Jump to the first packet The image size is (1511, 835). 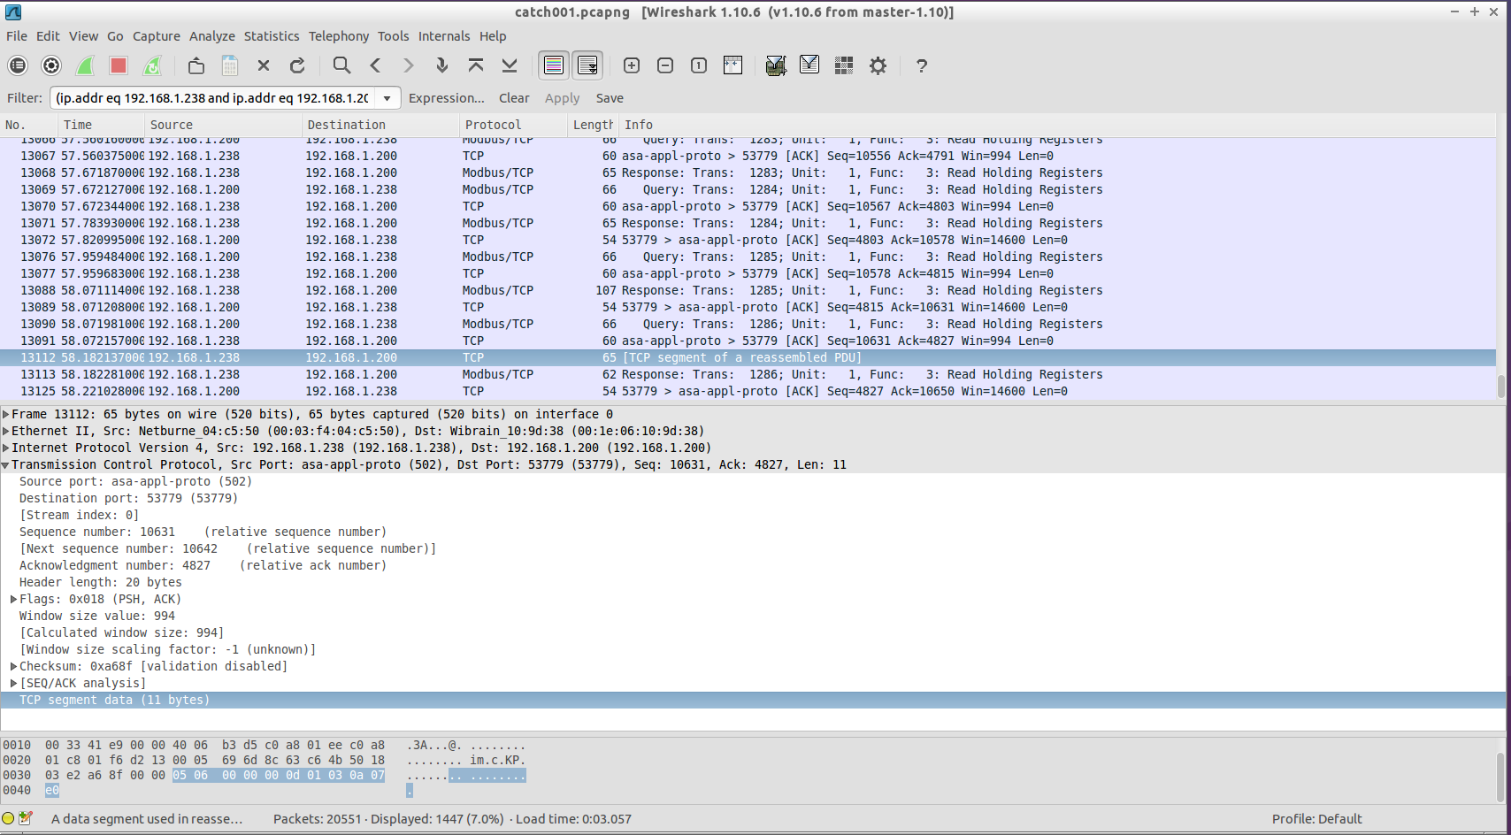click(476, 65)
